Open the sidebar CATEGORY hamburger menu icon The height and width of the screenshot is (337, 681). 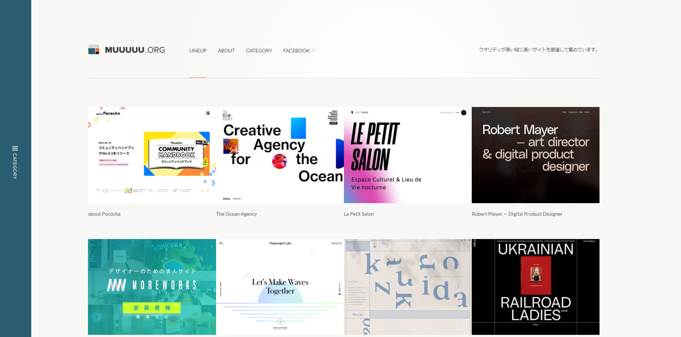pos(15,149)
